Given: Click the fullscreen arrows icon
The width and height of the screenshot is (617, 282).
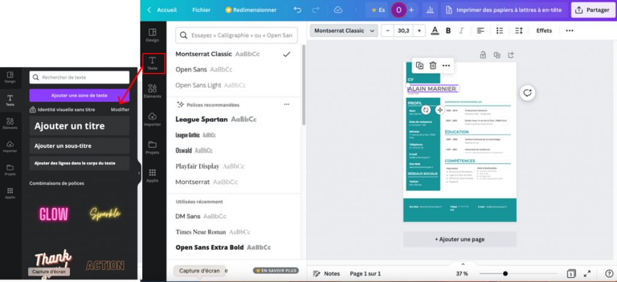Looking at the screenshot, I should (x=587, y=274).
